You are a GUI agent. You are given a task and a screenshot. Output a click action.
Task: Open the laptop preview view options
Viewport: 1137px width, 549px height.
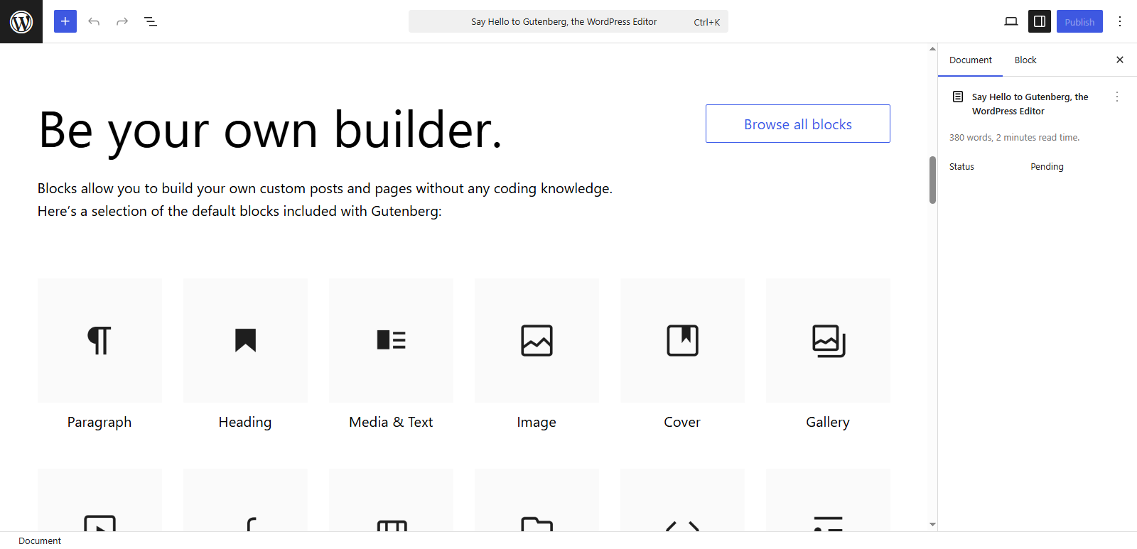pos(1011,21)
